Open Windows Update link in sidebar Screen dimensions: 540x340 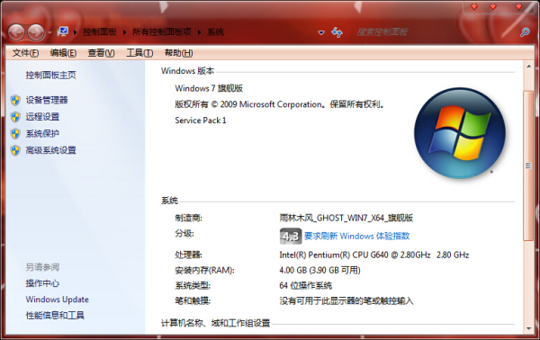pos(58,300)
